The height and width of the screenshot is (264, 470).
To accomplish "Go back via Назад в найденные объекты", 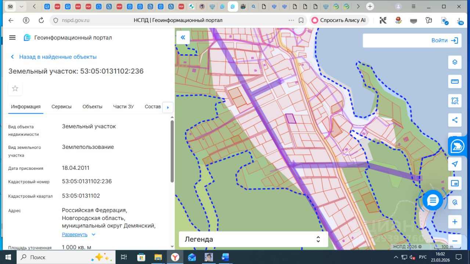I will point(58,57).
